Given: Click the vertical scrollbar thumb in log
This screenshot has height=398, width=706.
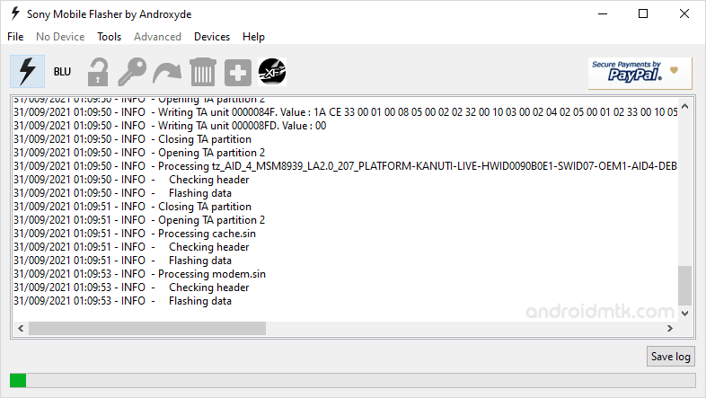Looking at the screenshot, I should point(684,286).
